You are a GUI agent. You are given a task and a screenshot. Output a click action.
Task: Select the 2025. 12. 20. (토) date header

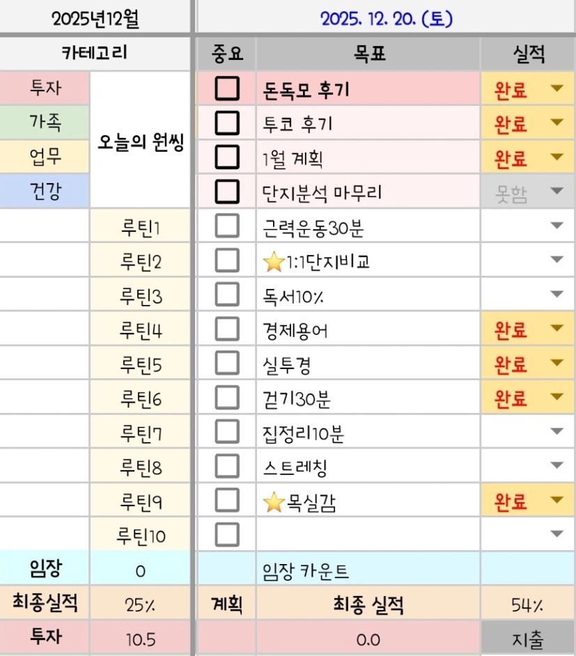click(387, 18)
